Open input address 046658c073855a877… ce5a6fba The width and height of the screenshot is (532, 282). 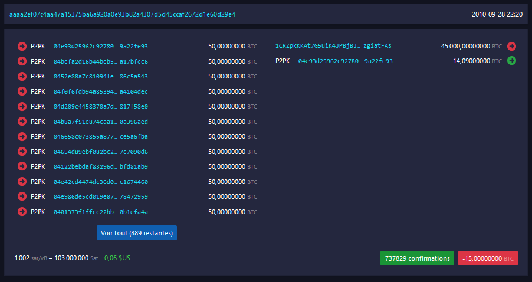[x=100, y=136]
